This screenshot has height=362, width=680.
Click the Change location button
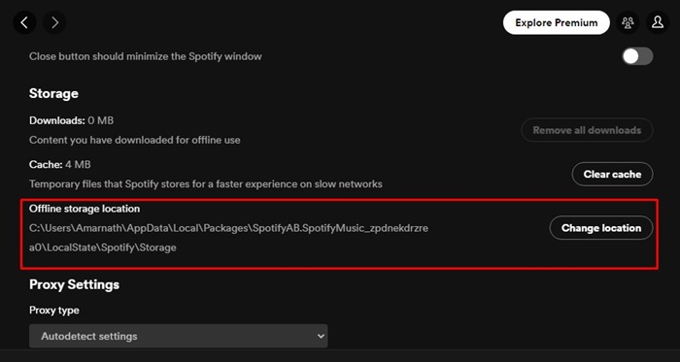601,228
